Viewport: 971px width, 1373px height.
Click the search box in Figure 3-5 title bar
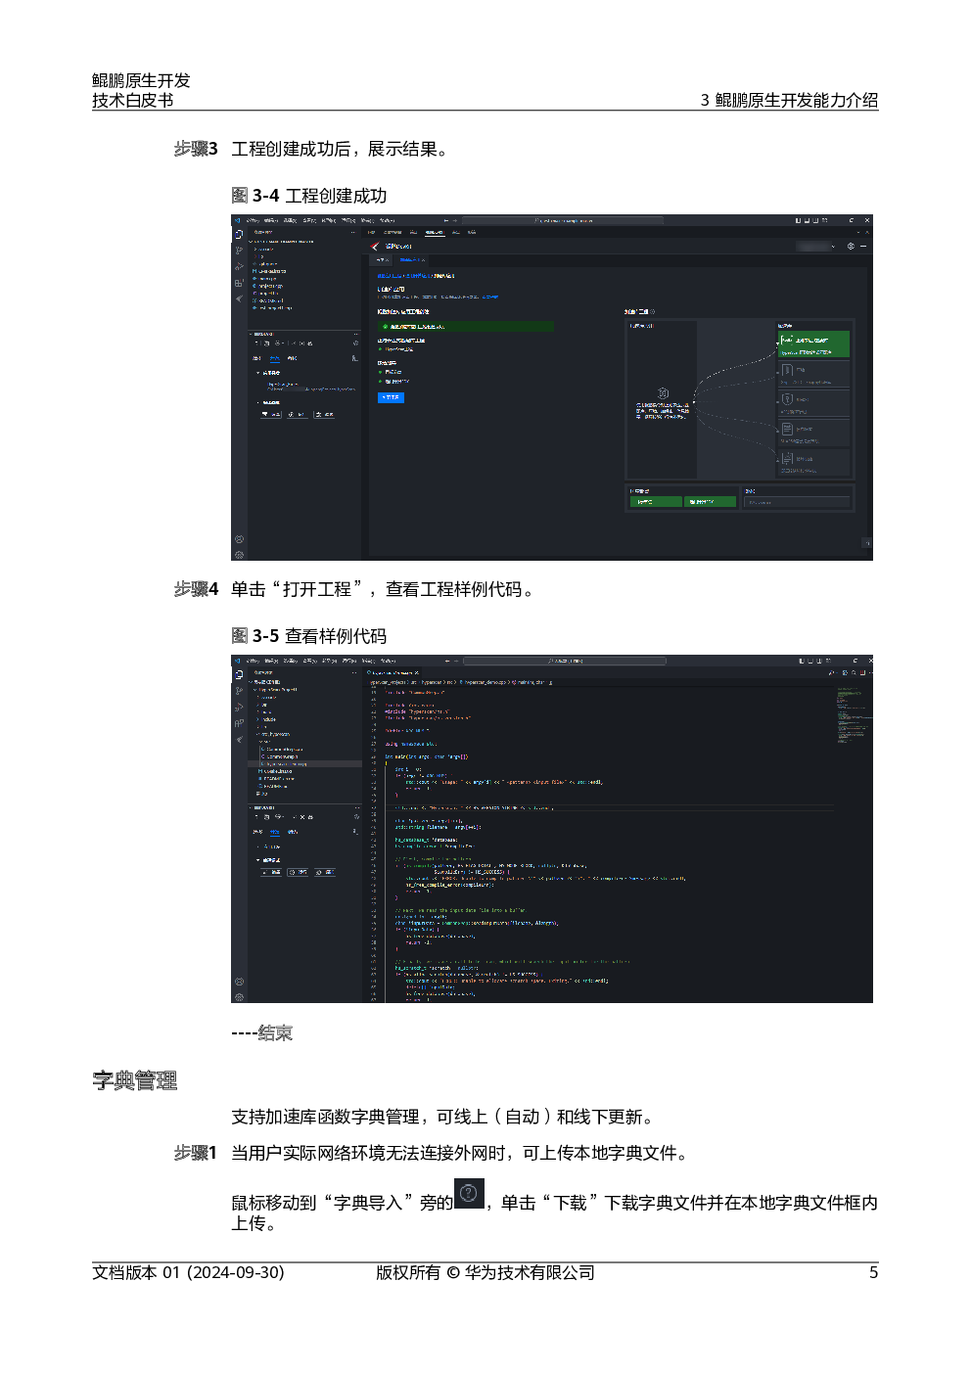(564, 662)
